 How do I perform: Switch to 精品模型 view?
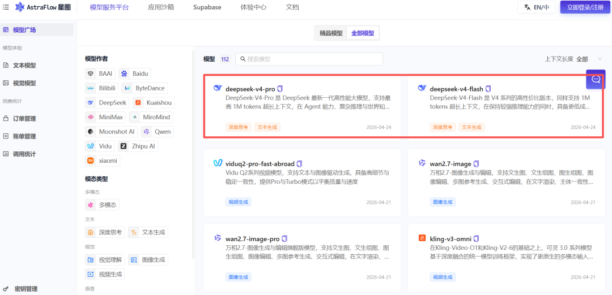click(331, 33)
